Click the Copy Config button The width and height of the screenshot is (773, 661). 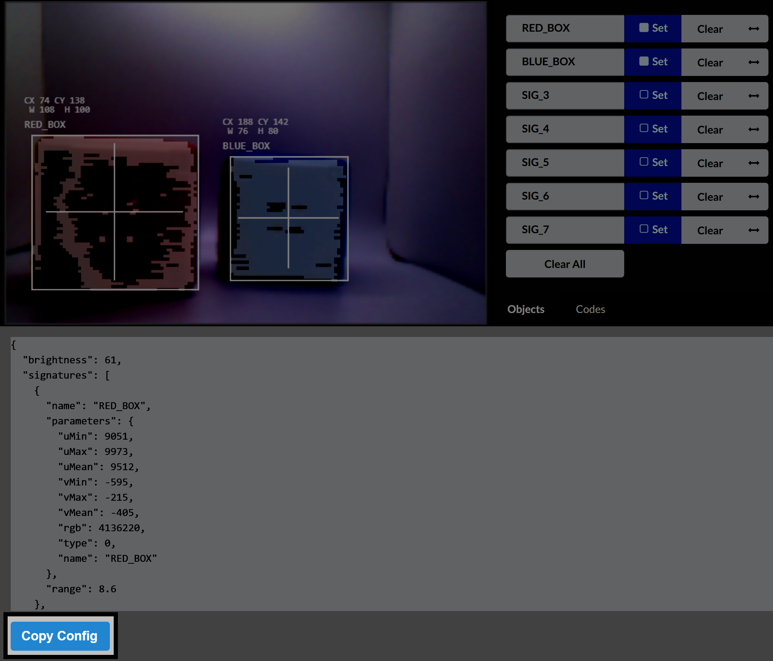(x=60, y=635)
